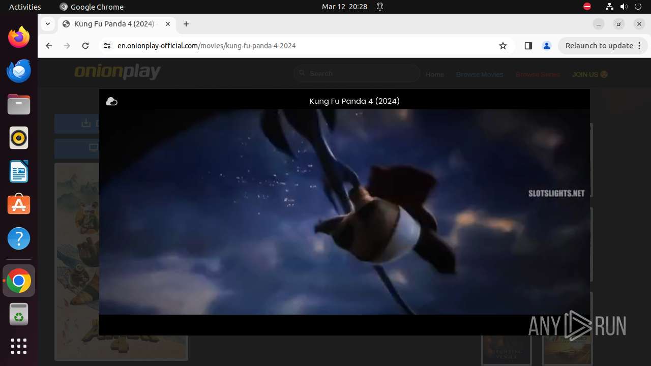
Task: Click the site Search field
Action: click(x=357, y=74)
